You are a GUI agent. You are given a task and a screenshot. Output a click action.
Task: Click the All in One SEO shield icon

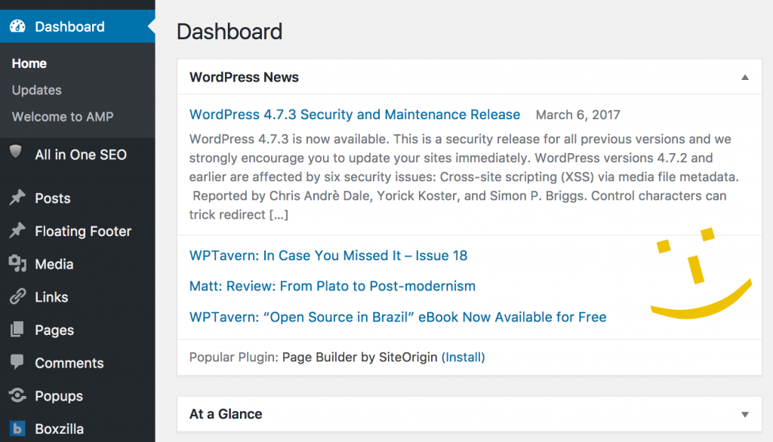tap(16, 152)
